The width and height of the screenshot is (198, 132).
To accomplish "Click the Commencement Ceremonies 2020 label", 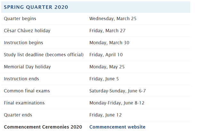I will (x=43, y=127).
